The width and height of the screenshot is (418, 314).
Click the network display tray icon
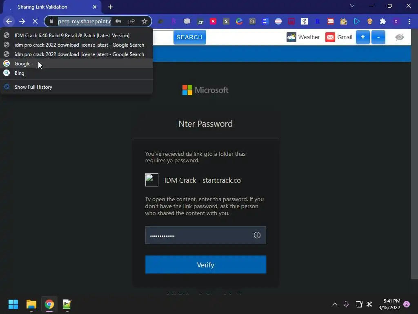coord(359,304)
